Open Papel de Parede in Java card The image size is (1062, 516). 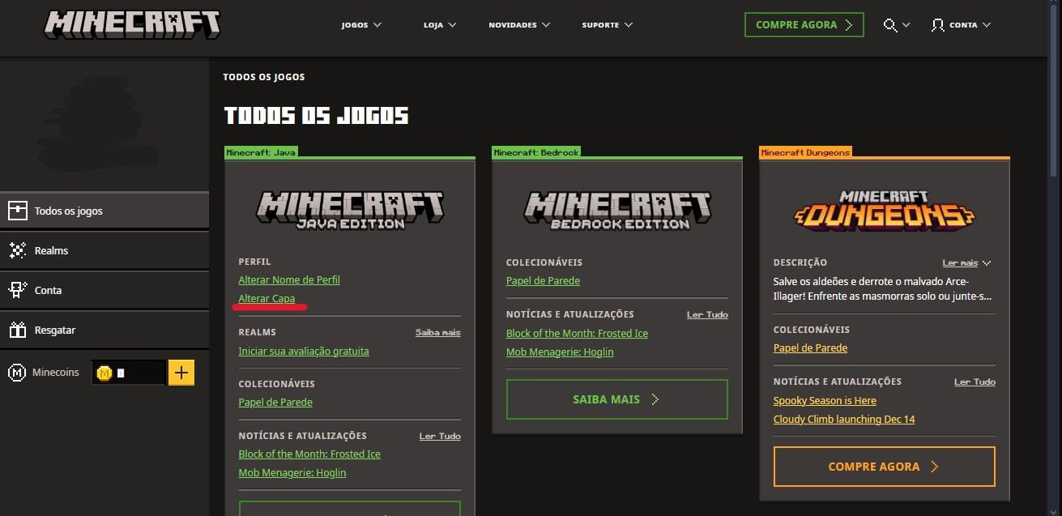[x=275, y=403]
